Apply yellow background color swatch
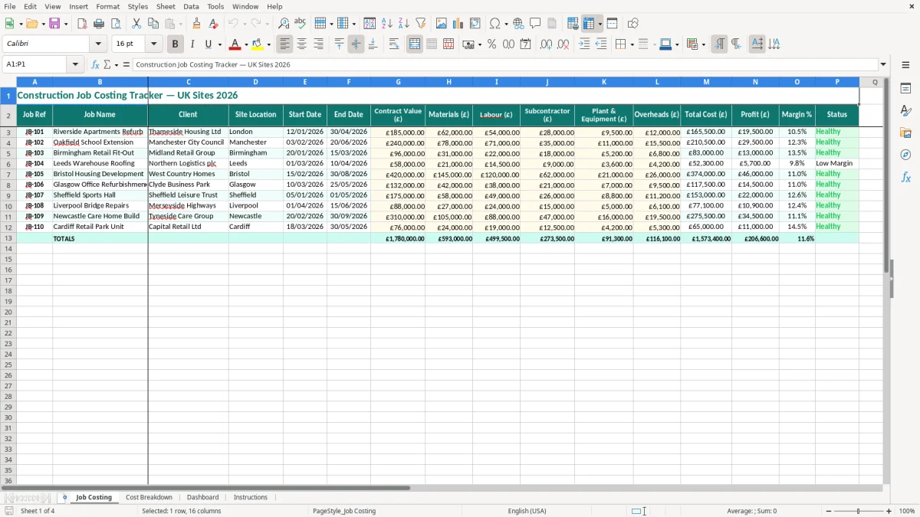Image resolution: width=920 pixels, height=517 pixels. pyautogui.click(x=258, y=44)
